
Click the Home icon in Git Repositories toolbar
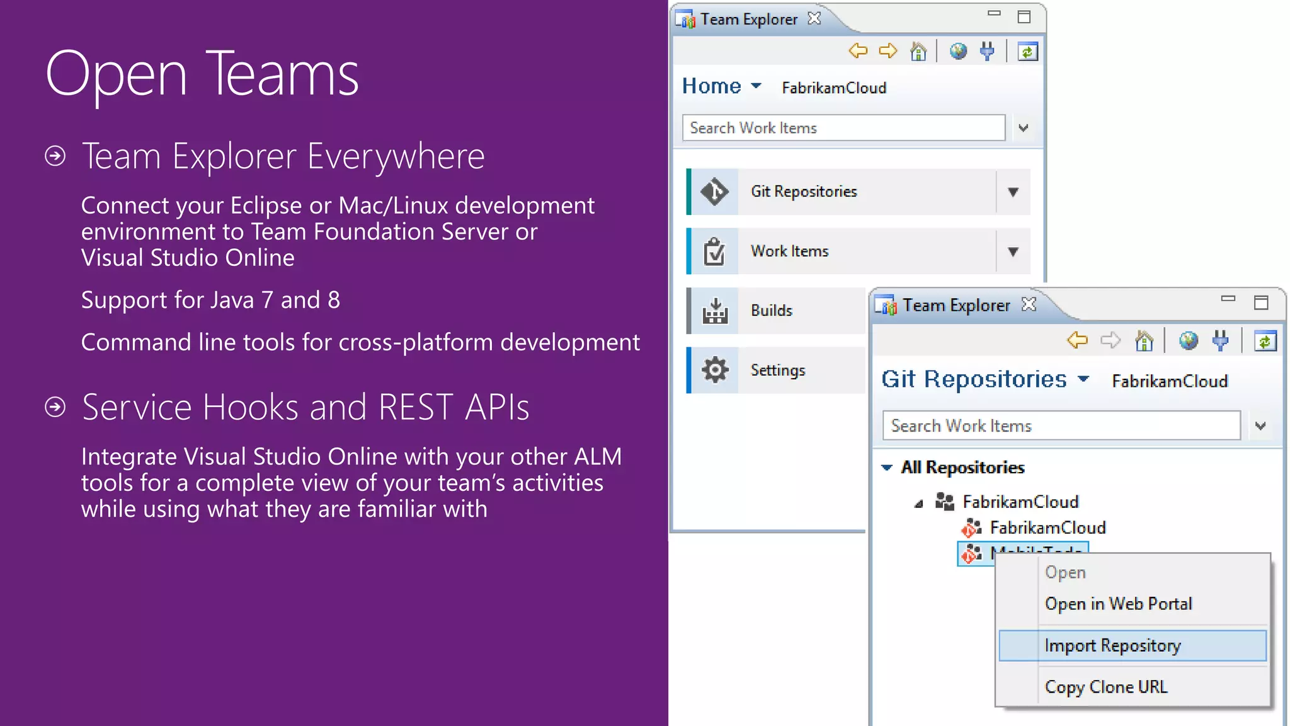coord(1144,341)
